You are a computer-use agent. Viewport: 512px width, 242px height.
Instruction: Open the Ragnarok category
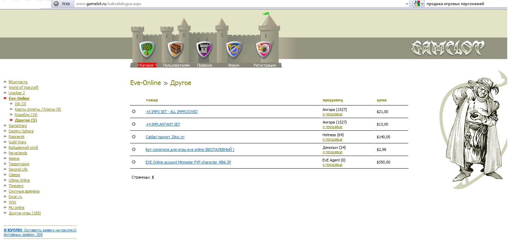tap(17, 137)
